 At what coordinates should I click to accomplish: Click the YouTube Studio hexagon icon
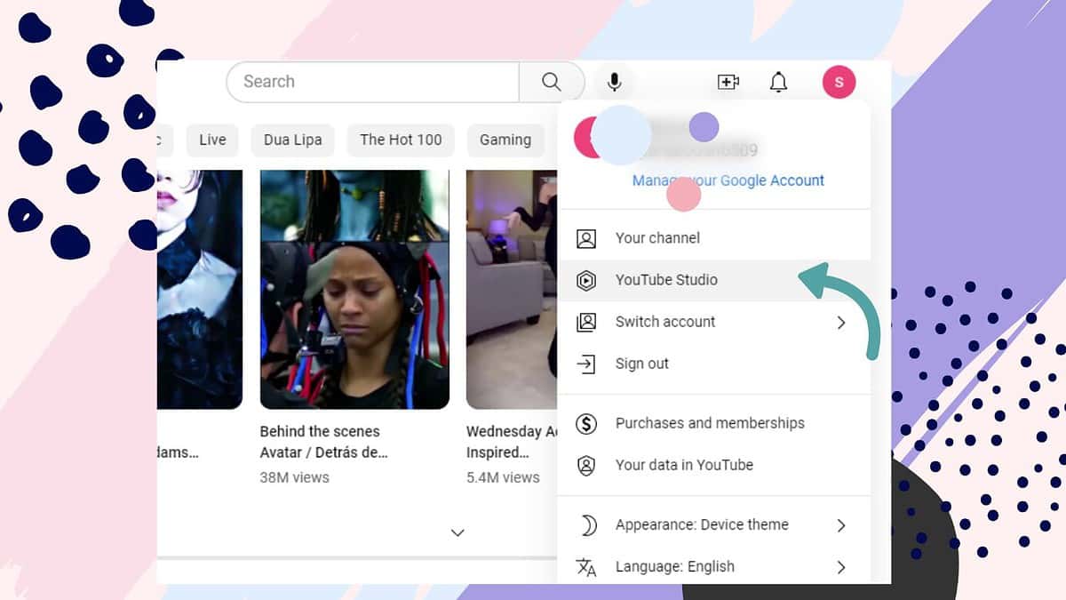(x=586, y=280)
